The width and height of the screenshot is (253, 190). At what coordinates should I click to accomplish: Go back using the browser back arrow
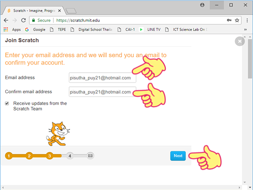click(x=6, y=20)
